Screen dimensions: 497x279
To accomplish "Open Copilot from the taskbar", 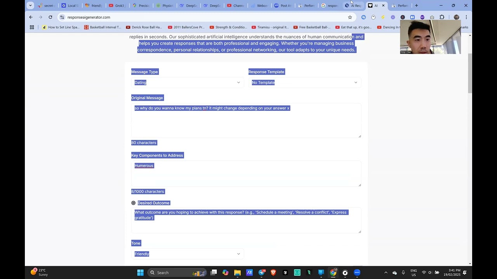I will pos(225,272).
